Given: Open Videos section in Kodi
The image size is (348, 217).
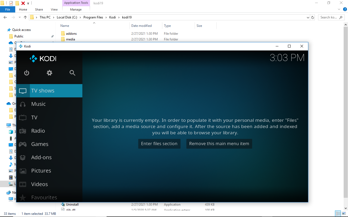Looking at the screenshot, I should coord(49,184).
